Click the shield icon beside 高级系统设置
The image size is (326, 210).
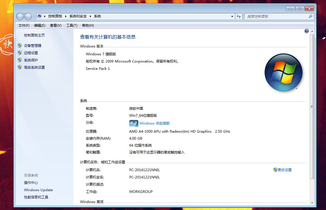coord(20,67)
